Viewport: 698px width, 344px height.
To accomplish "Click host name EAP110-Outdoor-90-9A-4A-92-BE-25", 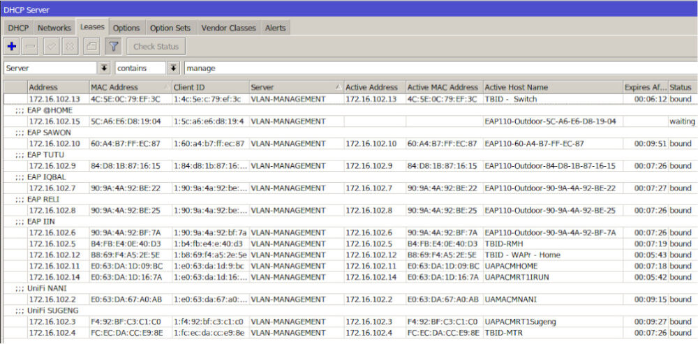I will tap(550, 211).
